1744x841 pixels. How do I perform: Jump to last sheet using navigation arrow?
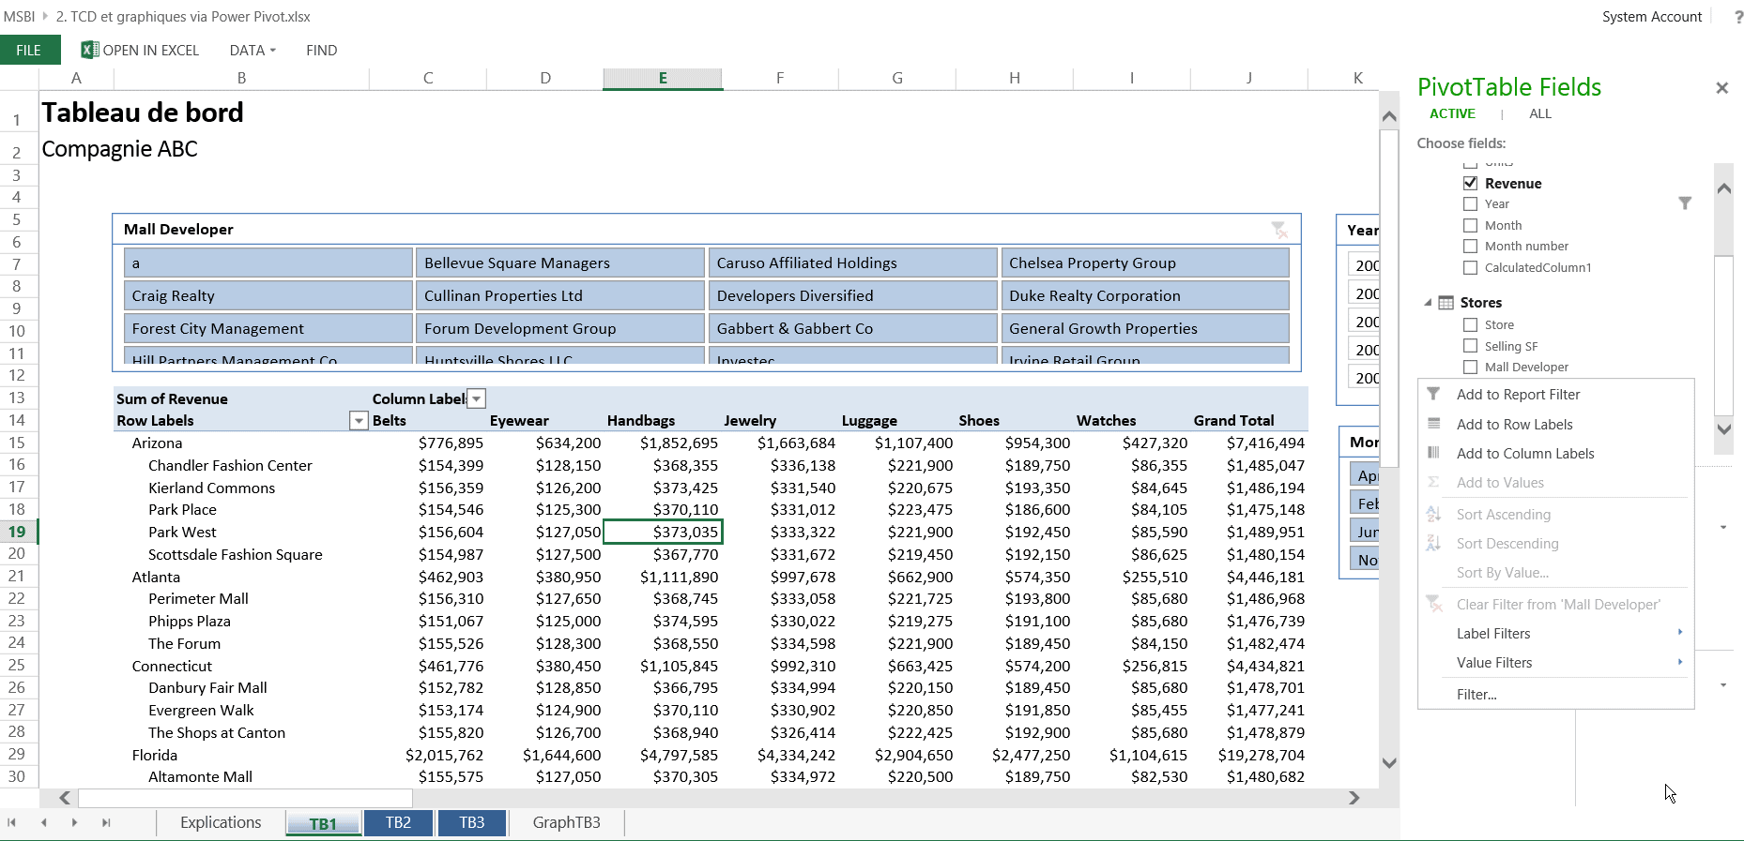pyautogui.click(x=106, y=822)
